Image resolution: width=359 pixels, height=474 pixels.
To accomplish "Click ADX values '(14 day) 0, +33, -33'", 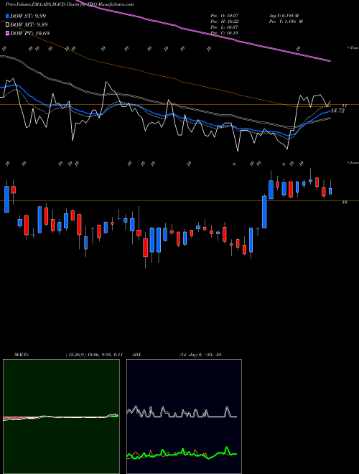I will point(200,355).
